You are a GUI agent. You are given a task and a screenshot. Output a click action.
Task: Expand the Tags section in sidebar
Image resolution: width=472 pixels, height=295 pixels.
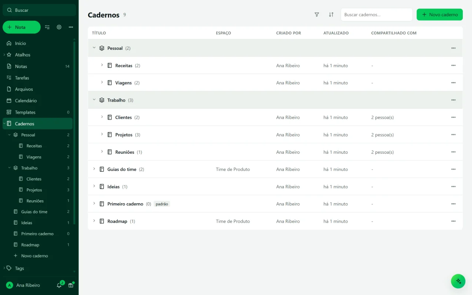point(4,268)
